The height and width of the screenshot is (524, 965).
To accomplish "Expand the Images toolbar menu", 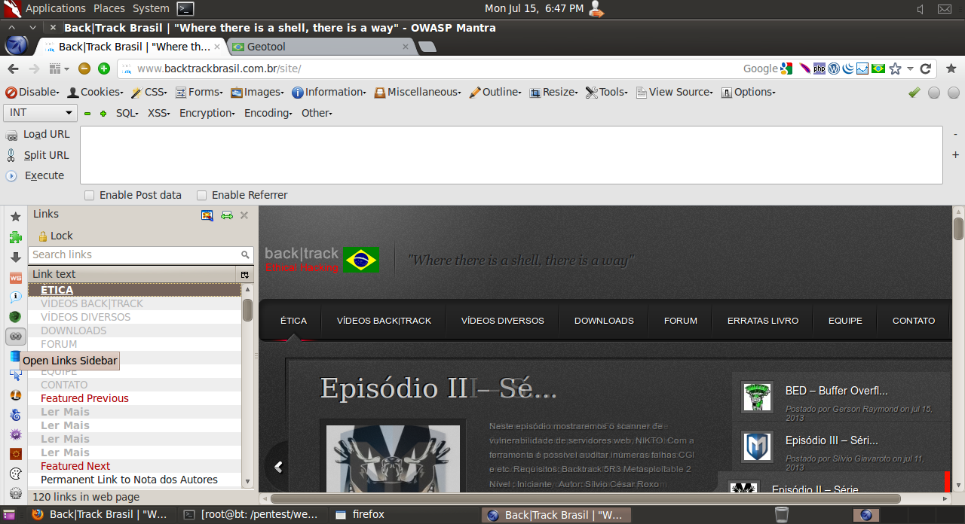I will 257,92.
